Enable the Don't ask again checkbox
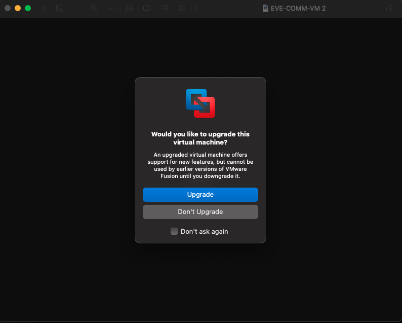The width and height of the screenshot is (402, 323). tap(174, 231)
